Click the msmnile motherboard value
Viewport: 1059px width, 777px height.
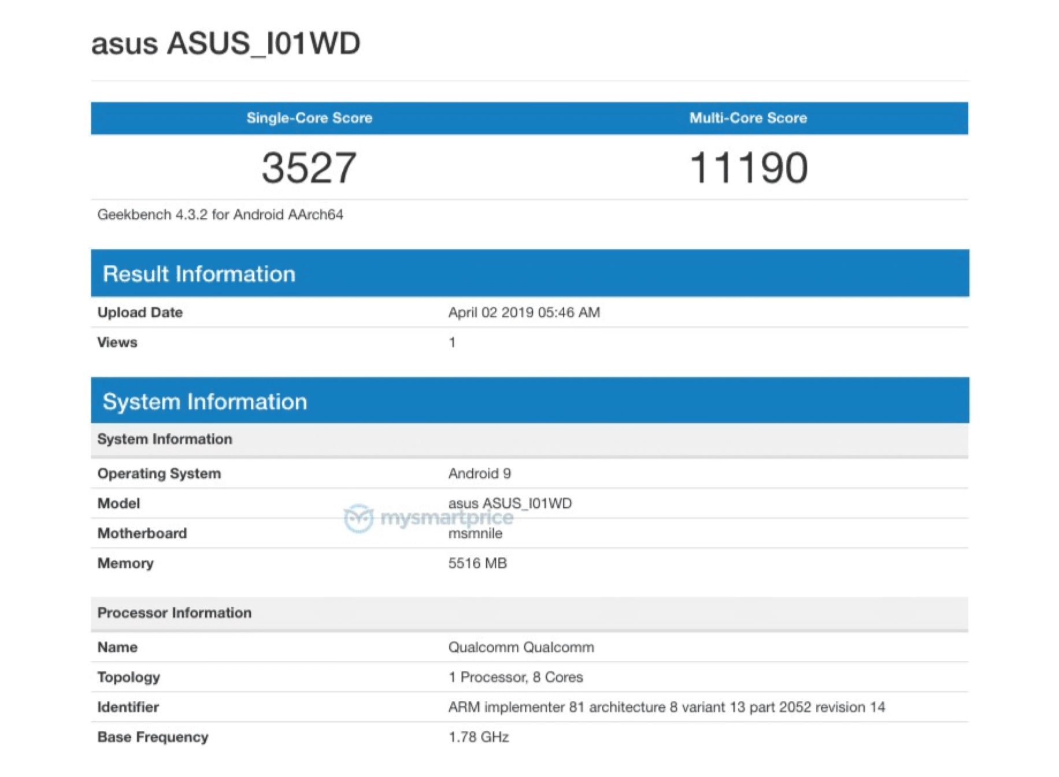pos(475,534)
